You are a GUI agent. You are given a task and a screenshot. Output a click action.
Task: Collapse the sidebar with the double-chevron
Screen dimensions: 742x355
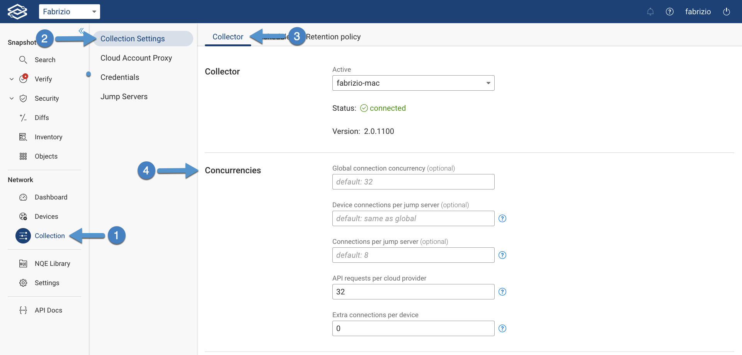tap(81, 30)
